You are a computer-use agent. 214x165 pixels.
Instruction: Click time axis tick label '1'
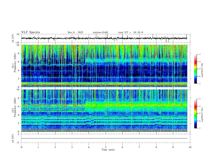coord(38,147)
